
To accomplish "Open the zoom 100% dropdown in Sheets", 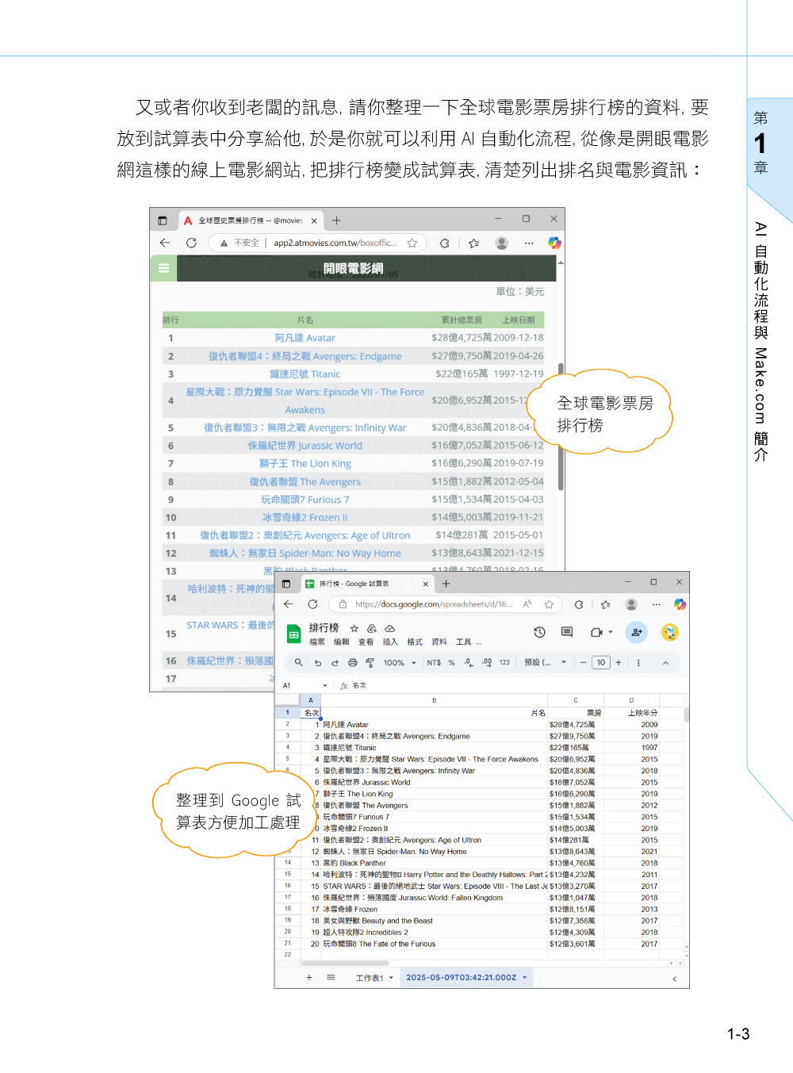I will tap(400, 662).
